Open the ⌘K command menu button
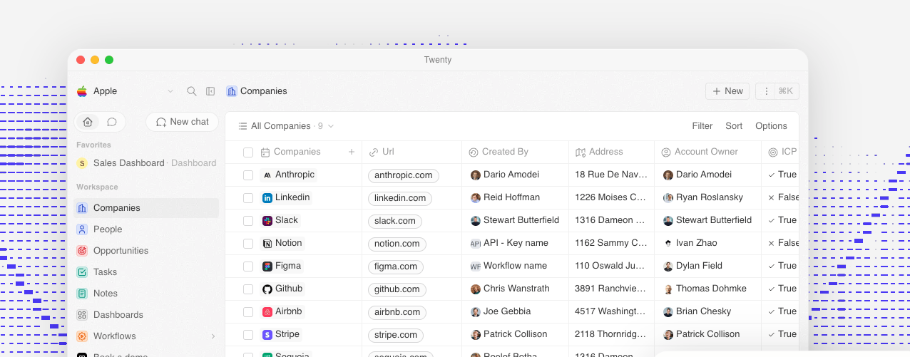The height and width of the screenshot is (357, 910). click(x=786, y=91)
